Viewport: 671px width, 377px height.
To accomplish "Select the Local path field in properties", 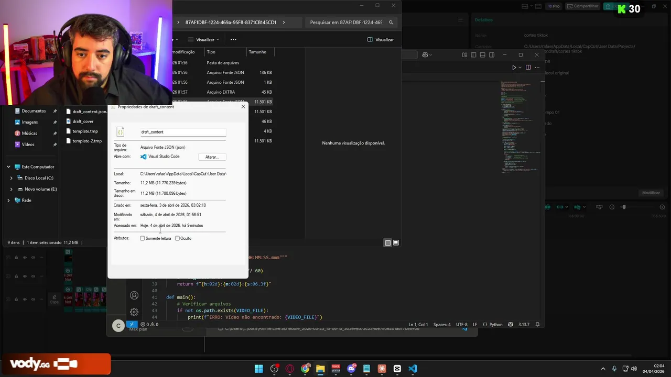I will pos(183,174).
